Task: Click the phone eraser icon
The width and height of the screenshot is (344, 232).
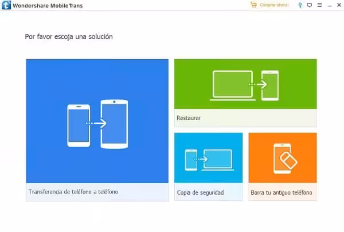Action: pos(285,158)
